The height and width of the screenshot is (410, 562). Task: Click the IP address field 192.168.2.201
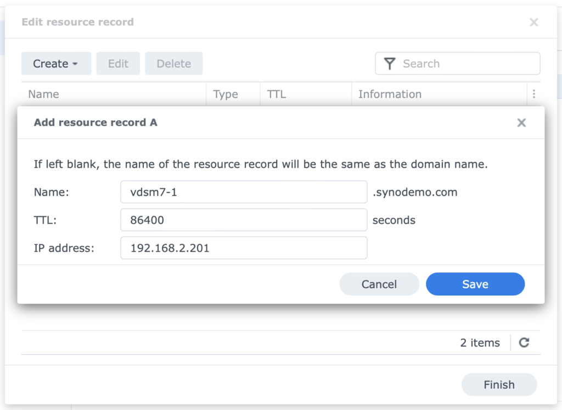(x=244, y=248)
